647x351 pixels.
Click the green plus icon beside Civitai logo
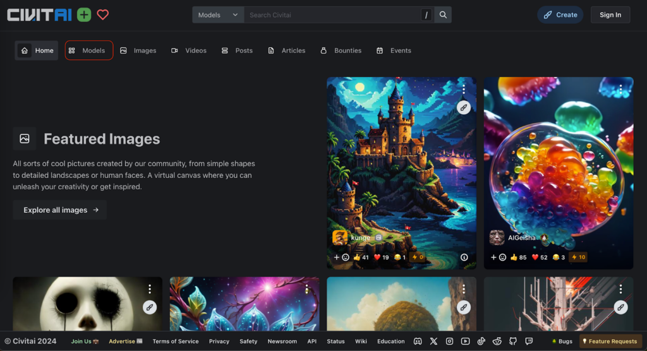coord(84,15)
